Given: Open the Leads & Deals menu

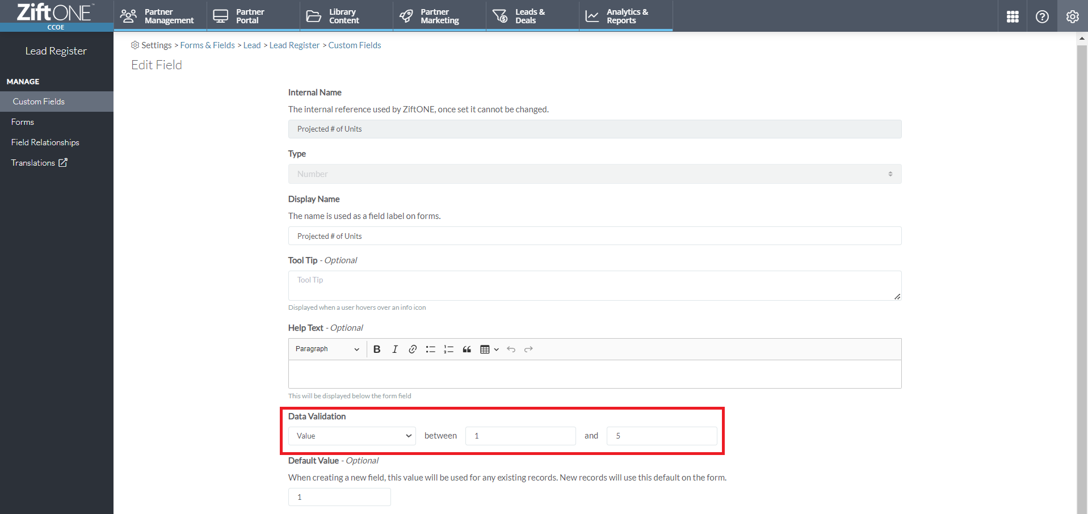Looking at the screenshot, I should (532, 16).
